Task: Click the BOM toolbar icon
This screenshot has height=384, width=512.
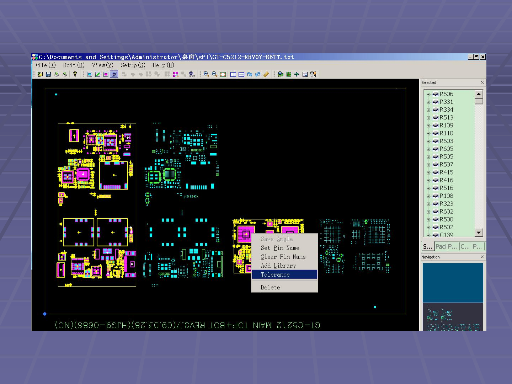Action: click(x=192, y=74)
